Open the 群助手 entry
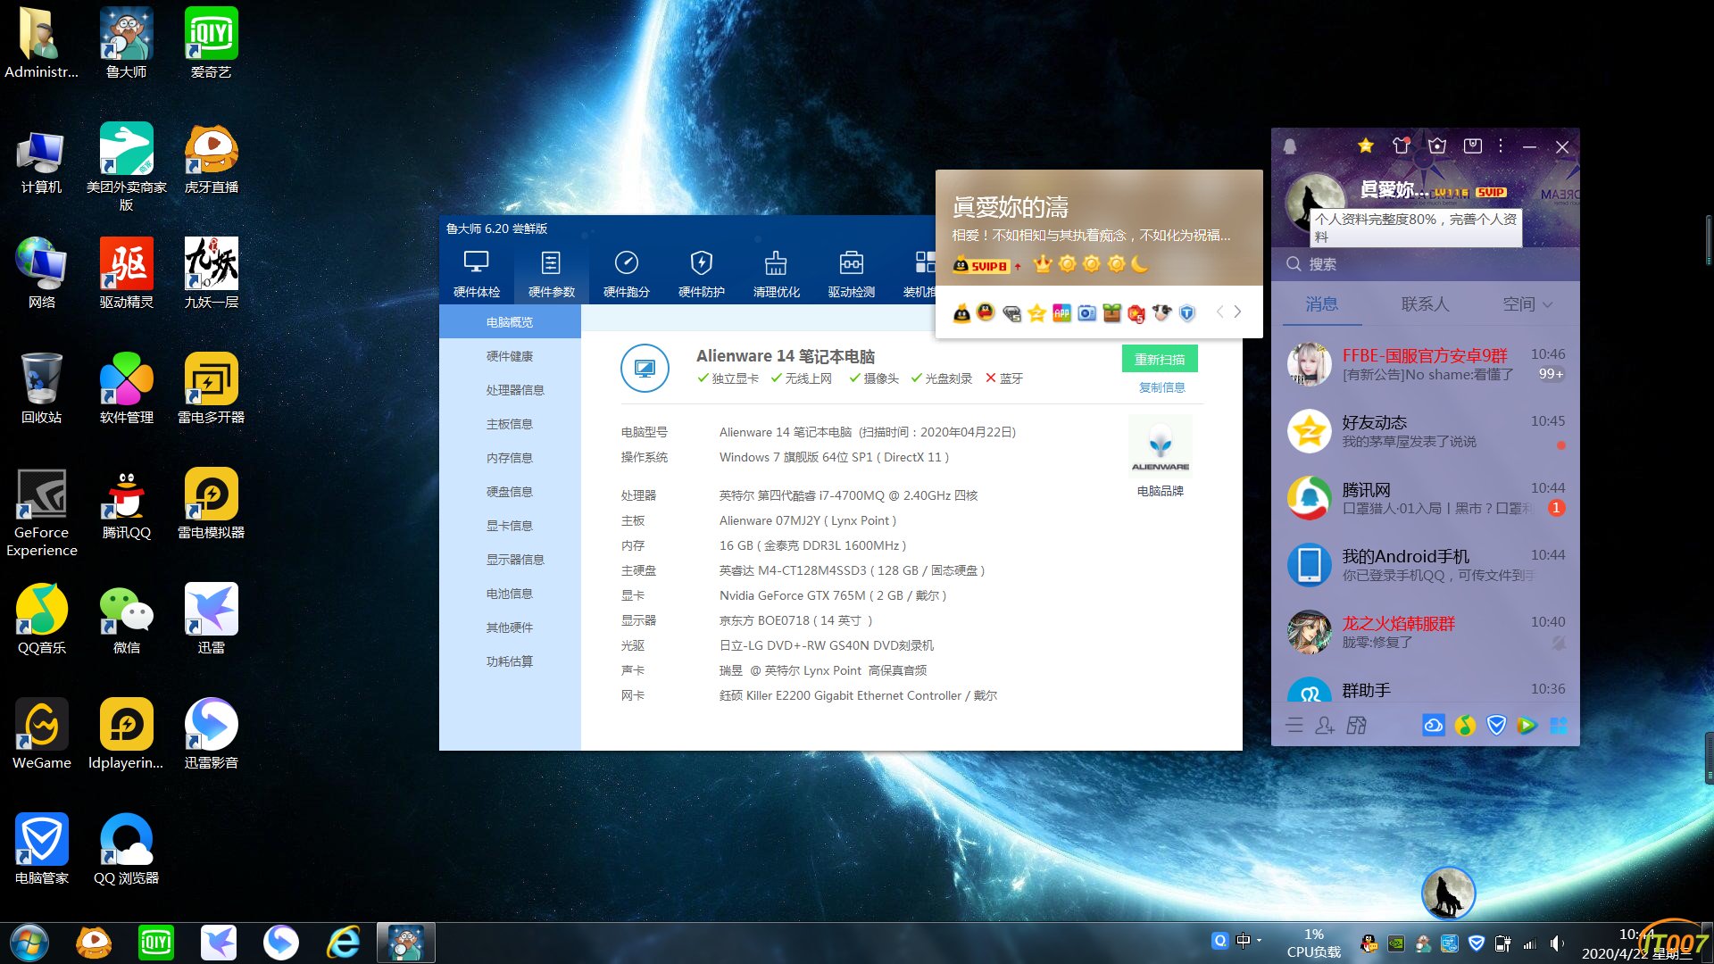This screenshot has width=1714, height=964. pos(1426,687)
